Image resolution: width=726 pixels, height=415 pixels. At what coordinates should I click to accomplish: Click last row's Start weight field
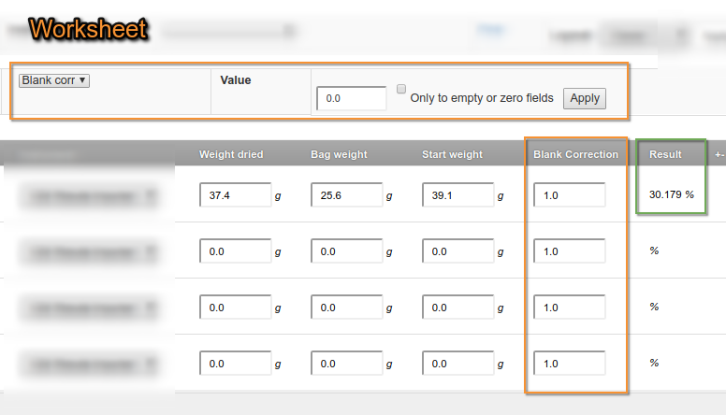(x=457, y=363)
